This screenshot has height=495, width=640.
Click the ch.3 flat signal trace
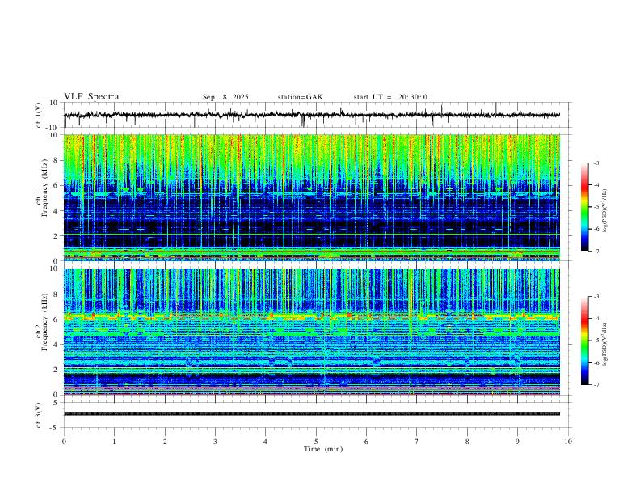pyautogui.click(x=312, y=414)
